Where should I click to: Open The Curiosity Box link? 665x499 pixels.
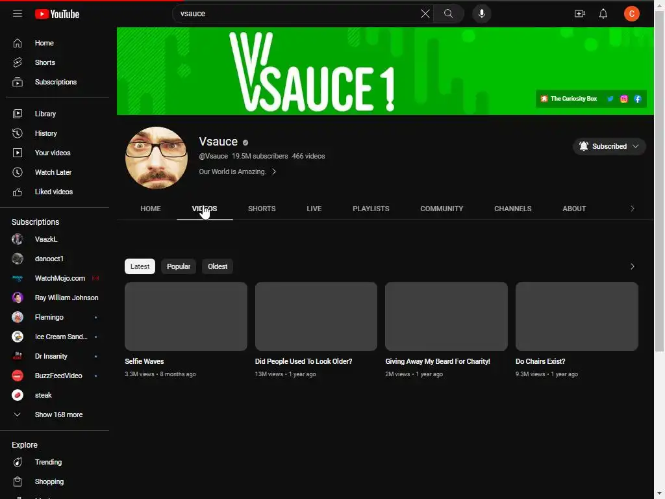pyautogui.click(x=568, y=99)
